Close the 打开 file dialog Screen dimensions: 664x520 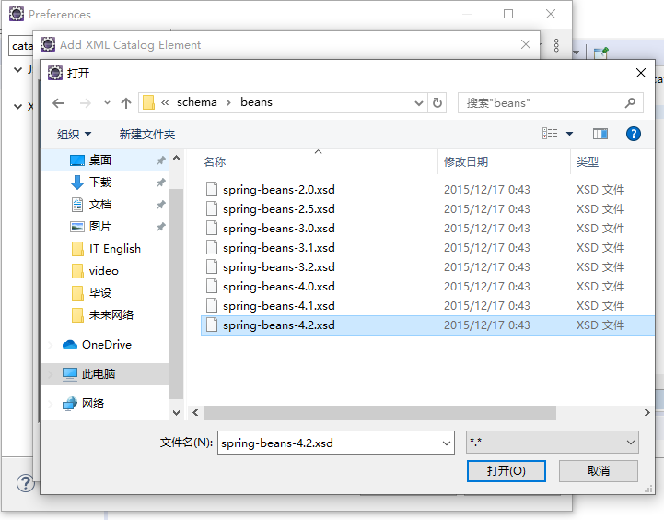pyautogui.click(x=641, y=74)
